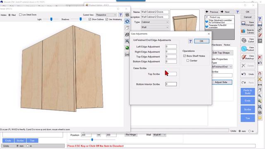Viewport: 265px width, 149px height.
Task: Click the red X icon in far-right toolbar
Action: [x=260, y=57]
